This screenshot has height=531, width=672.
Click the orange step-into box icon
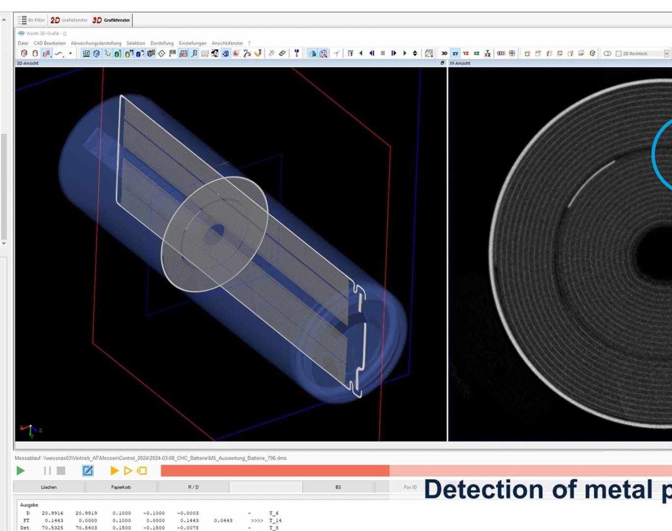pyautogui.click(x=142, y=471)
